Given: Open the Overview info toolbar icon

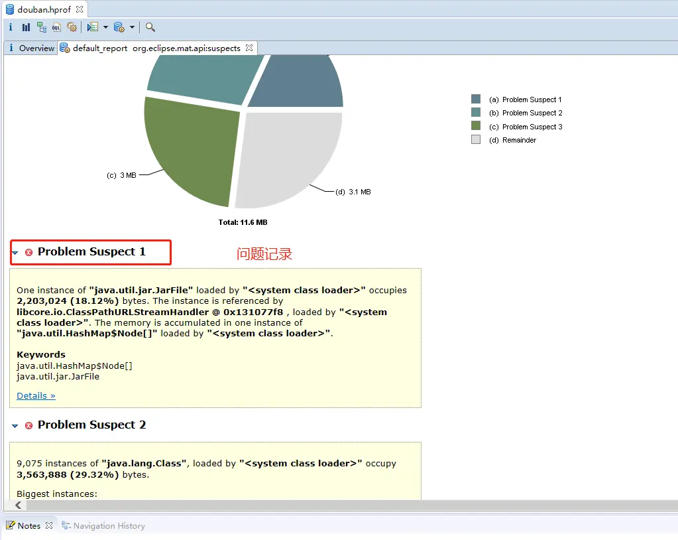Looking at the screenshot, I should (x=11, y=27).
